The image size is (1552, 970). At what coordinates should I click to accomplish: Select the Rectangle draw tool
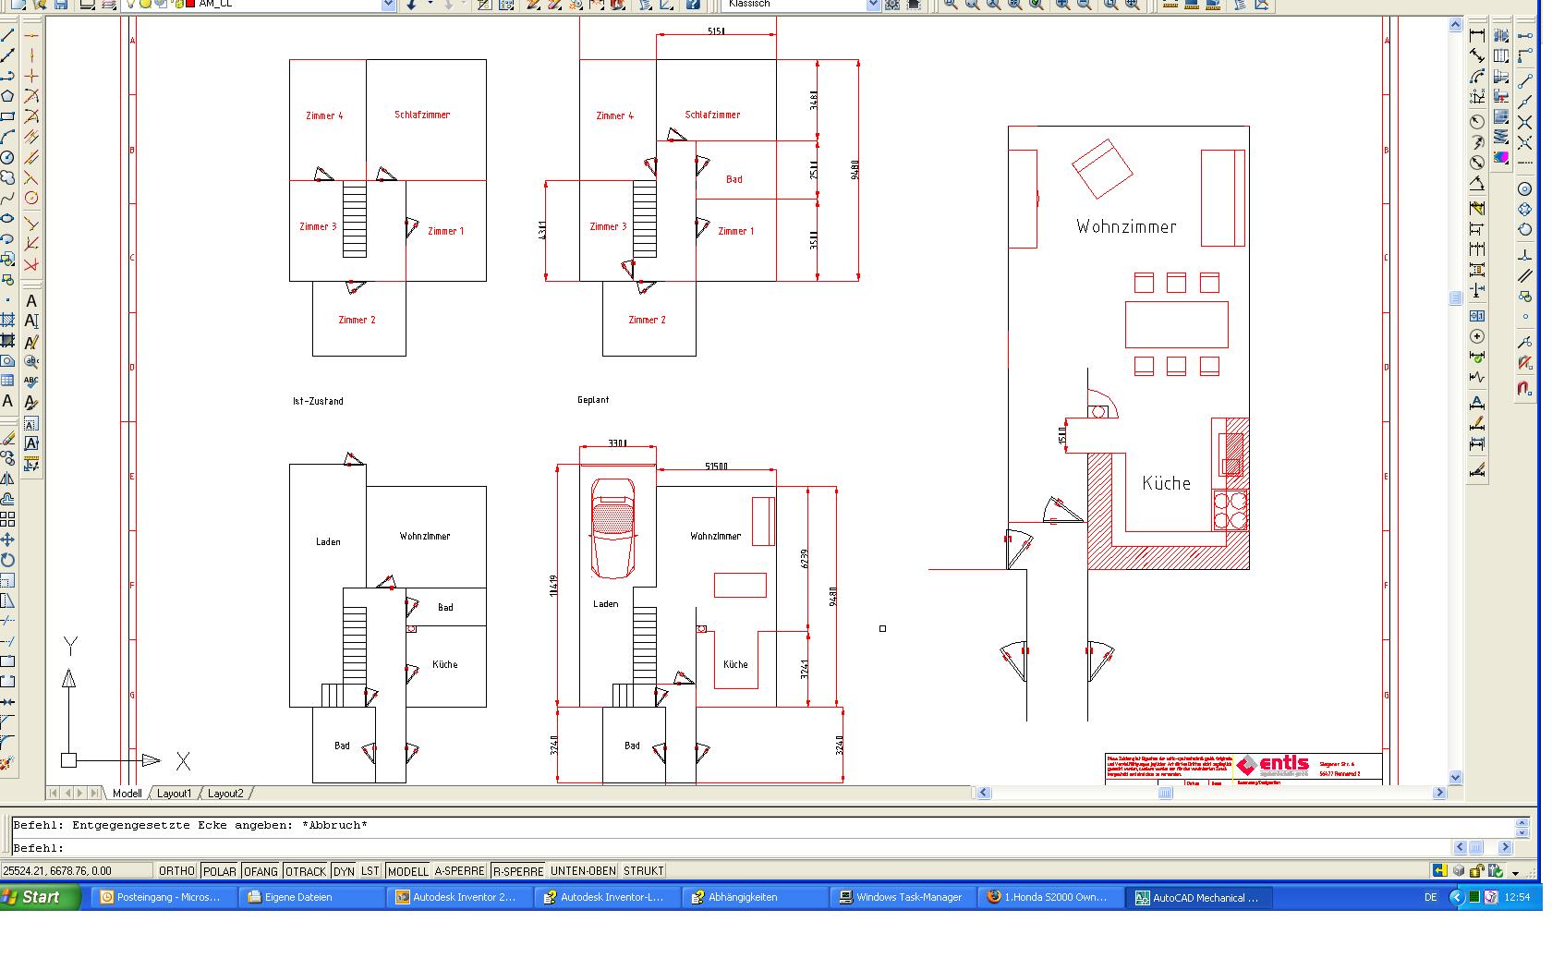pyautogui.click(x=7, y=116)
